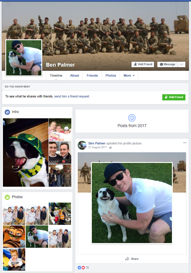This screenshot has width=191, height=273.
Task: Click the three-dots options beside Message
Action: click(181, 64)
